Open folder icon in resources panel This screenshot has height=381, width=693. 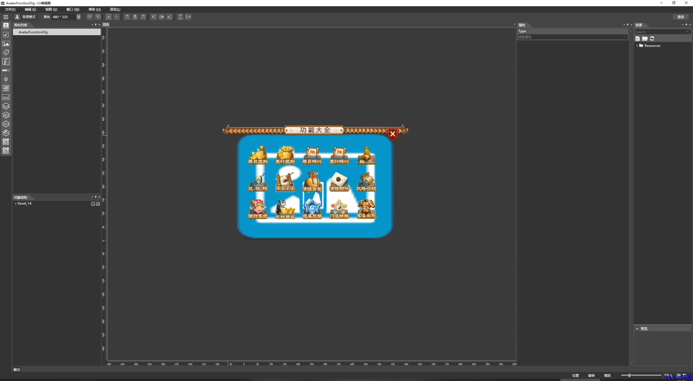(645, 38)
